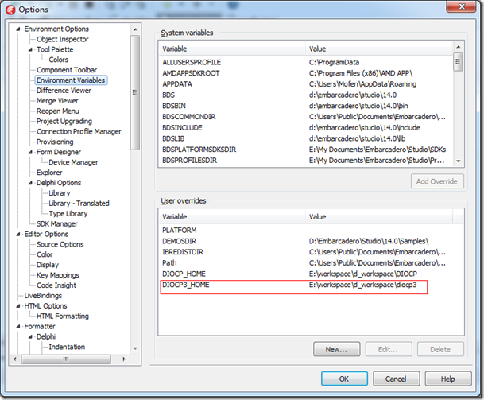The image size is (484, 400).
Task: Select Reopen Menu tree item
Action: coord(58,111)
